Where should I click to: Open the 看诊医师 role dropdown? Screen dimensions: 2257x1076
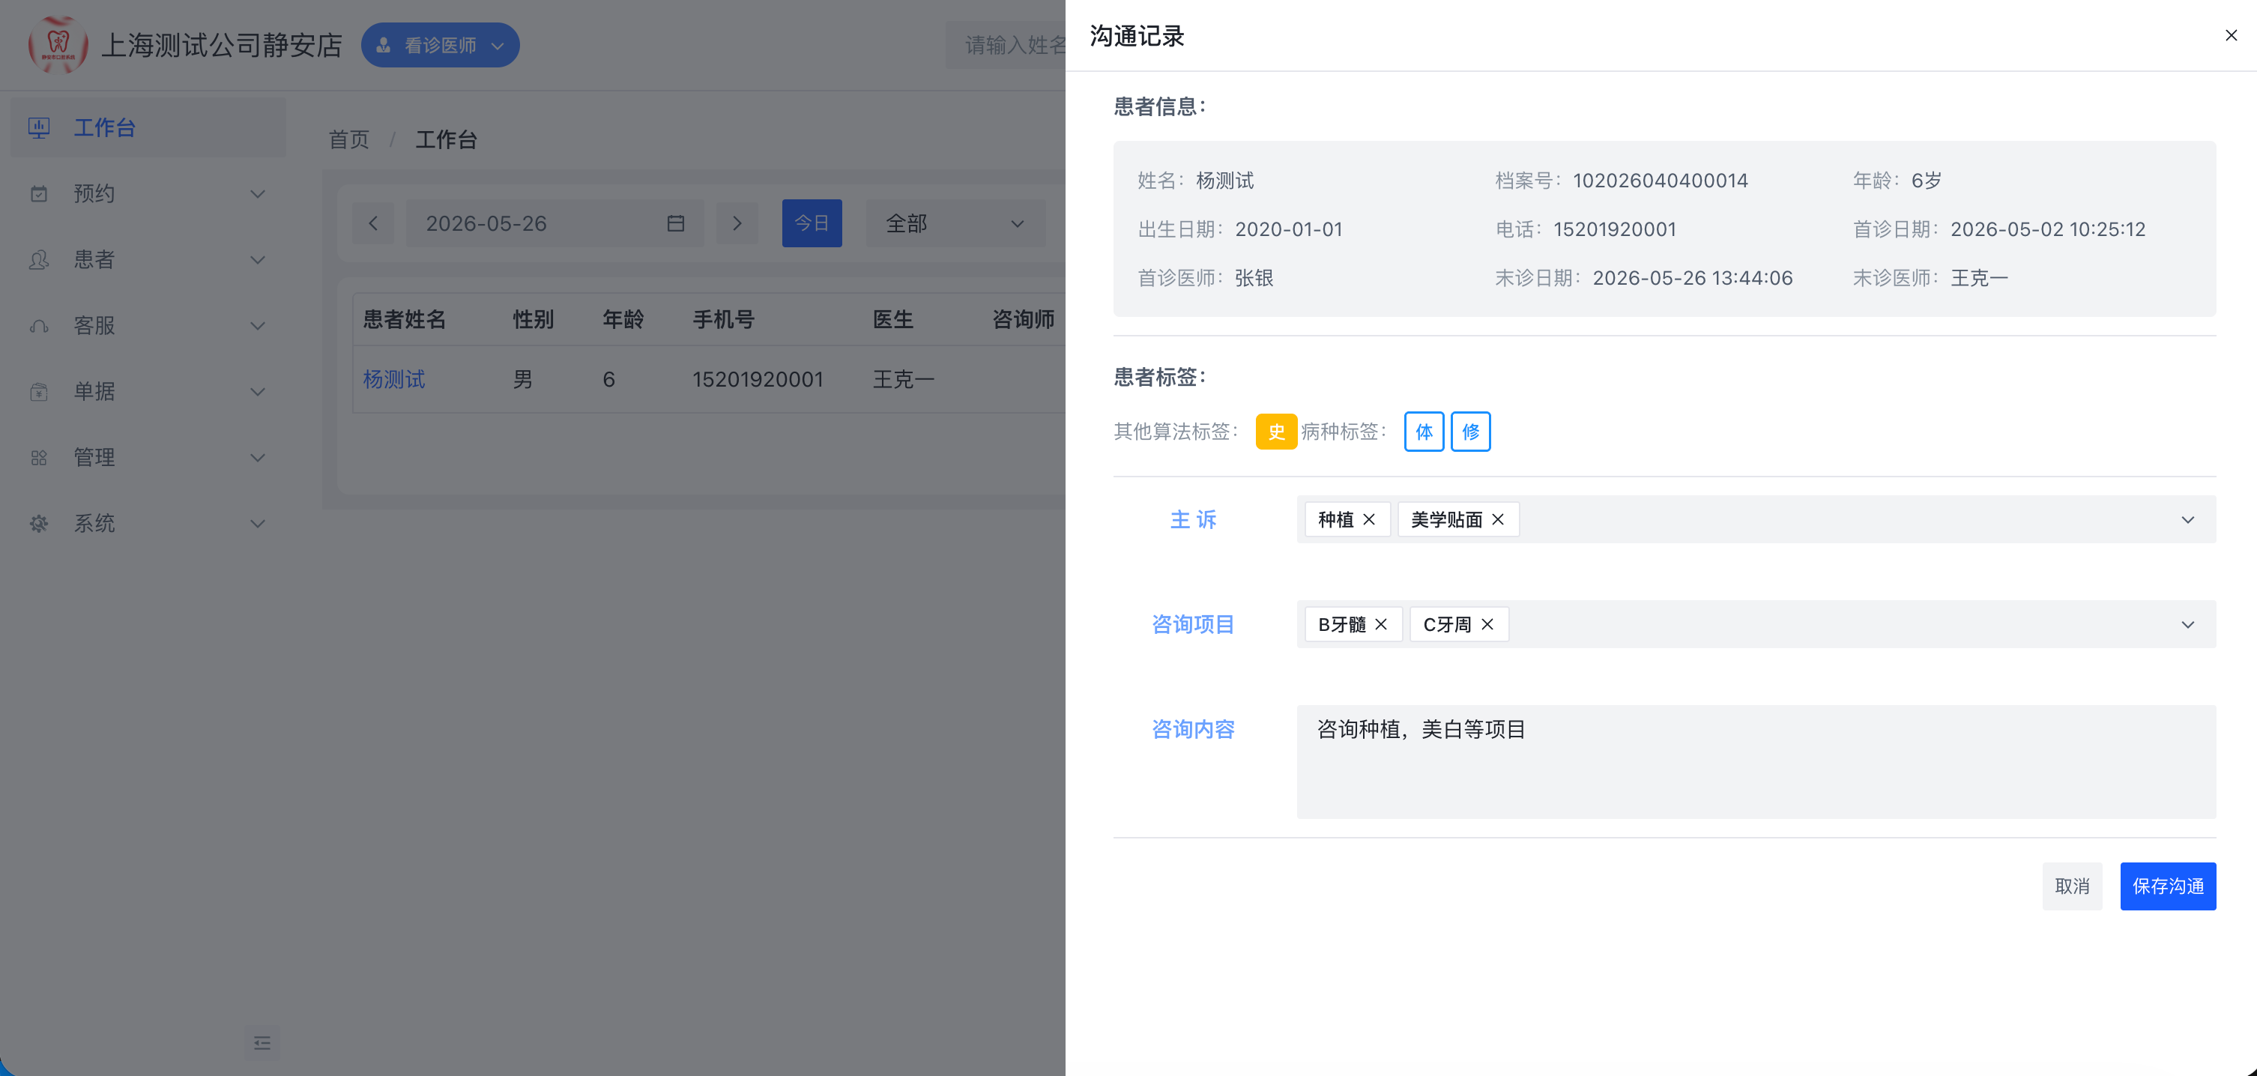pyautogui.click(x=440, y=45)
